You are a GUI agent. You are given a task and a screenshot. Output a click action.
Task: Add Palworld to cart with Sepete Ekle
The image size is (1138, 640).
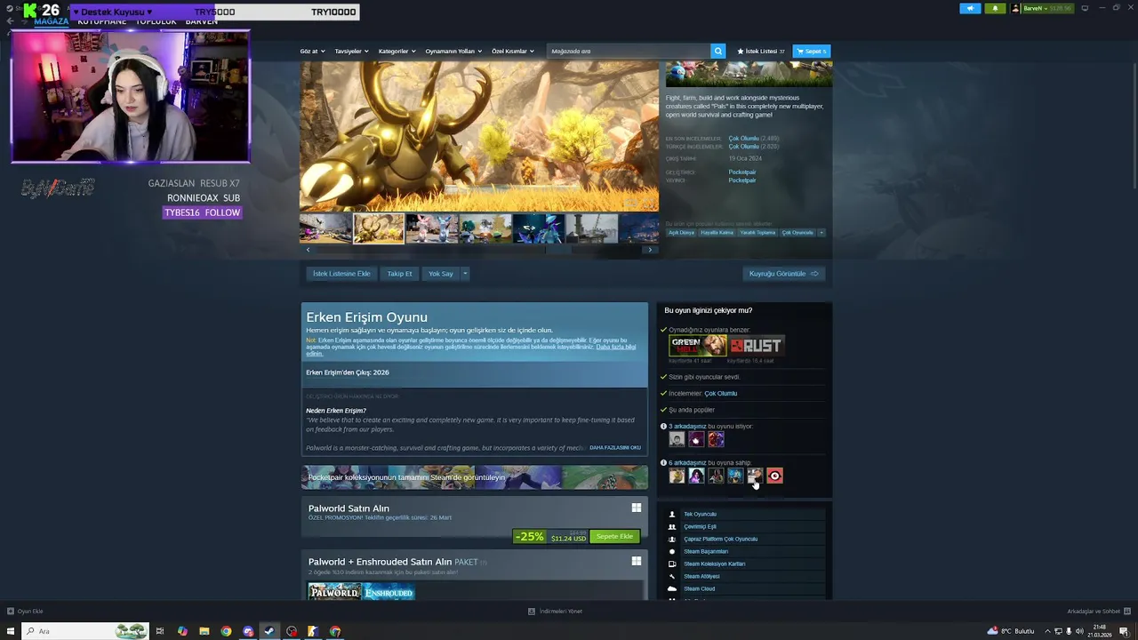[x=614, y=537]
